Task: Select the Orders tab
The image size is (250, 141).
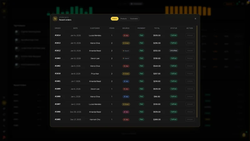Action: (114, 19)
